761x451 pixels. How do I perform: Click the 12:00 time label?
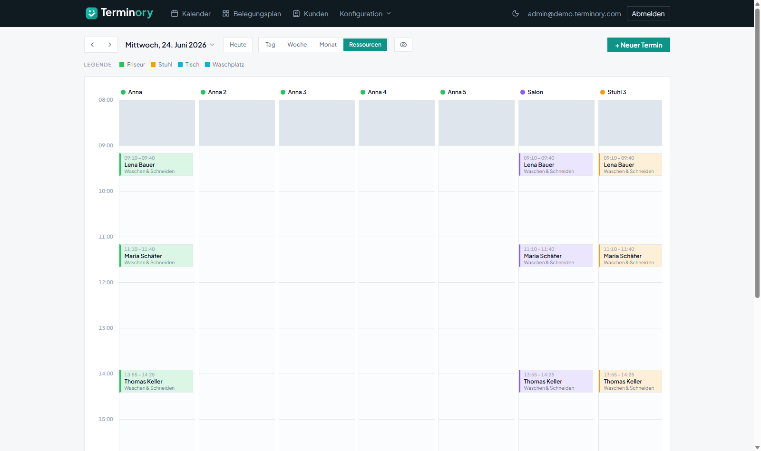106,282
